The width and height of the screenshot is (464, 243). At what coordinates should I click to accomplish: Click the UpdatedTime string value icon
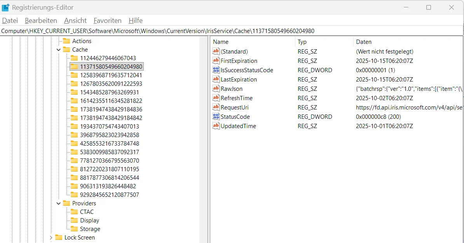[216, 126]
